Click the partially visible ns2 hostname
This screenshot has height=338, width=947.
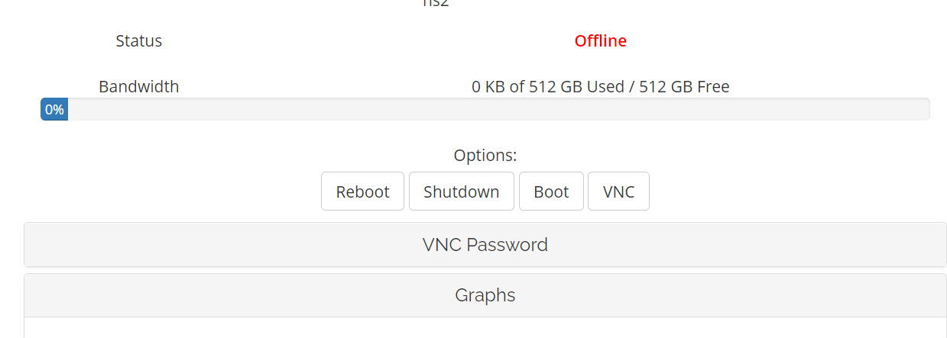(436, 3)
